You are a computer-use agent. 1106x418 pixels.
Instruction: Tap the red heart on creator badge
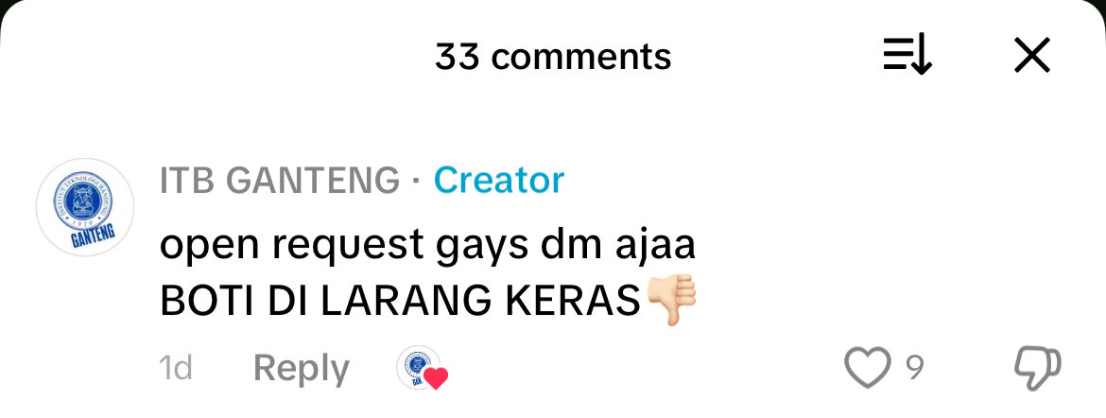pyautogui.click(x=436, y=378)
